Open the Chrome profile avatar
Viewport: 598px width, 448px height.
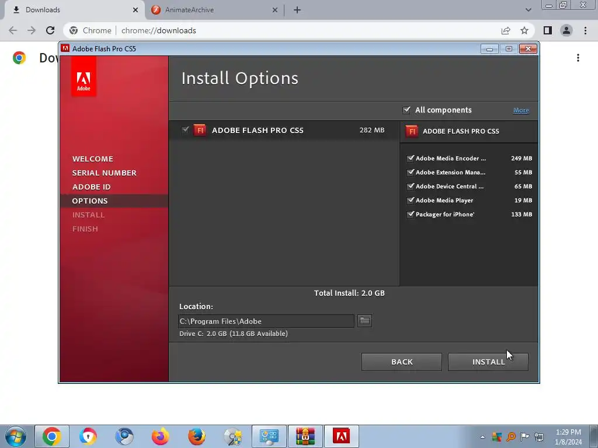coord(566,30)
